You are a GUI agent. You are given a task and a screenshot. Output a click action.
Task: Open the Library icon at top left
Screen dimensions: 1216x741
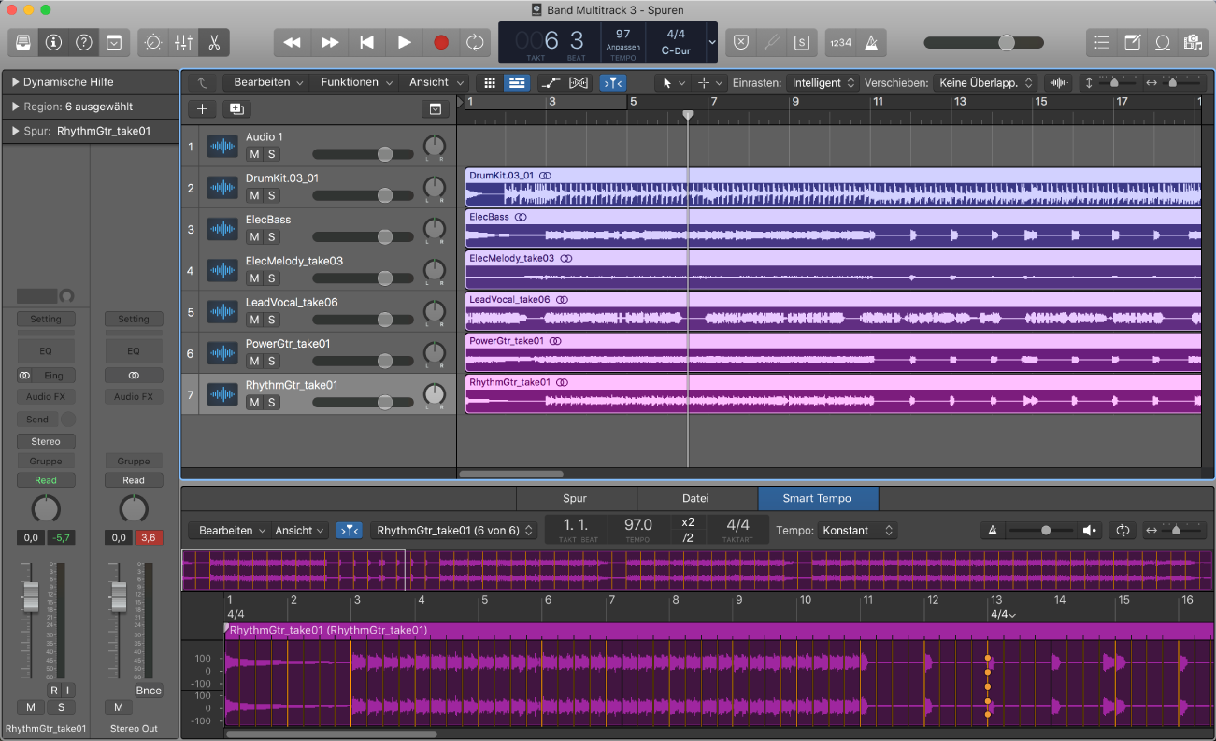point(21,42)
